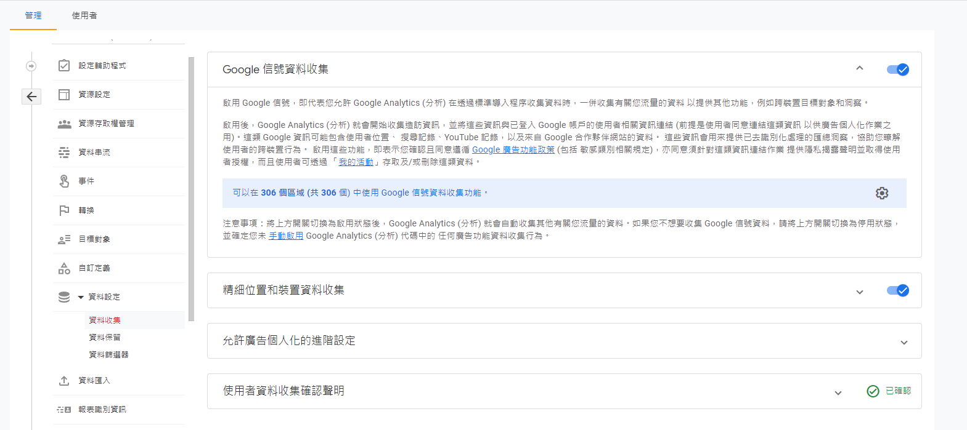The height and width of the screenshot is (430, 967).
Task: Click the 設定輔助程式 checklist icon
Action: [64, 65]
